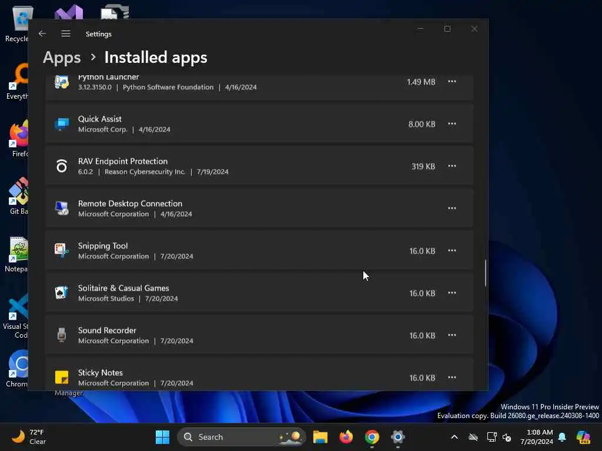
Task: Go back with the Settings back arrow
Action: pos(42,33)
